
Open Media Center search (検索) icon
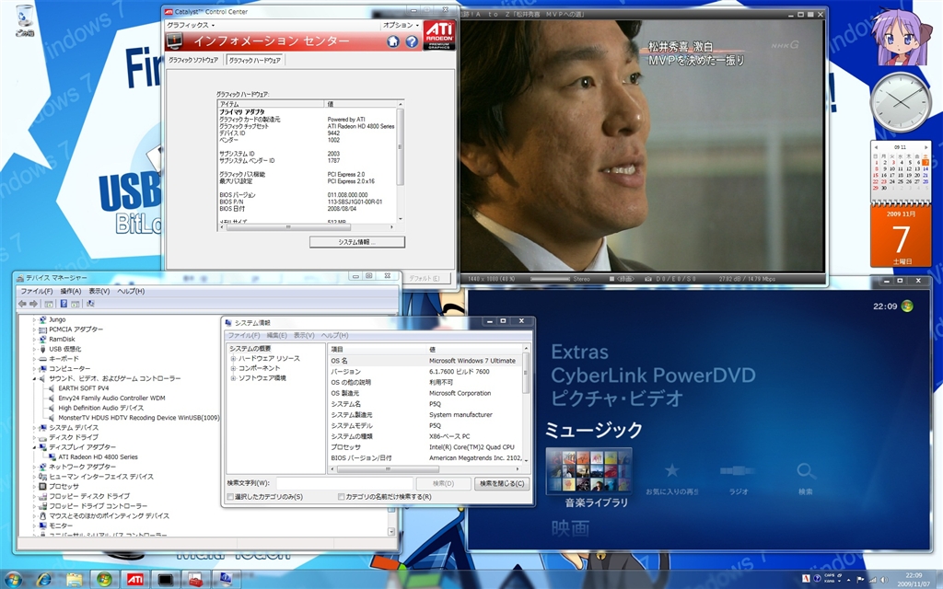click(x=805, y=479)
